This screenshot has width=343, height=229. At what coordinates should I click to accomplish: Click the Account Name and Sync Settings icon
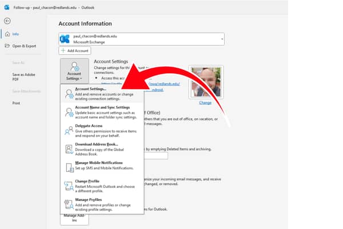coord(69,112)
